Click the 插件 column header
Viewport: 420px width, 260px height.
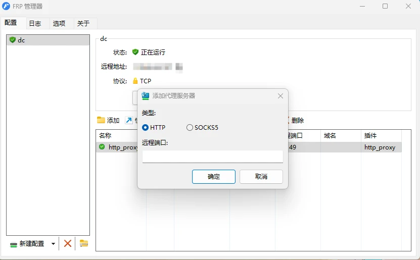click(x=381, y=136)
